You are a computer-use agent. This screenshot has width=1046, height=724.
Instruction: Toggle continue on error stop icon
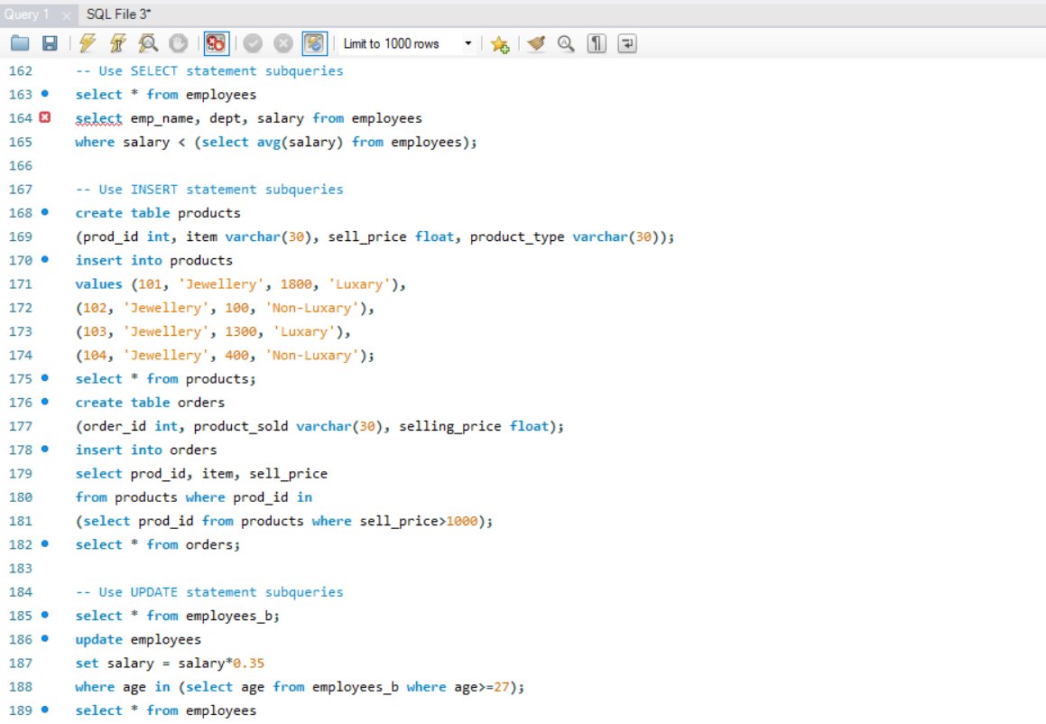tap(216, 44)
